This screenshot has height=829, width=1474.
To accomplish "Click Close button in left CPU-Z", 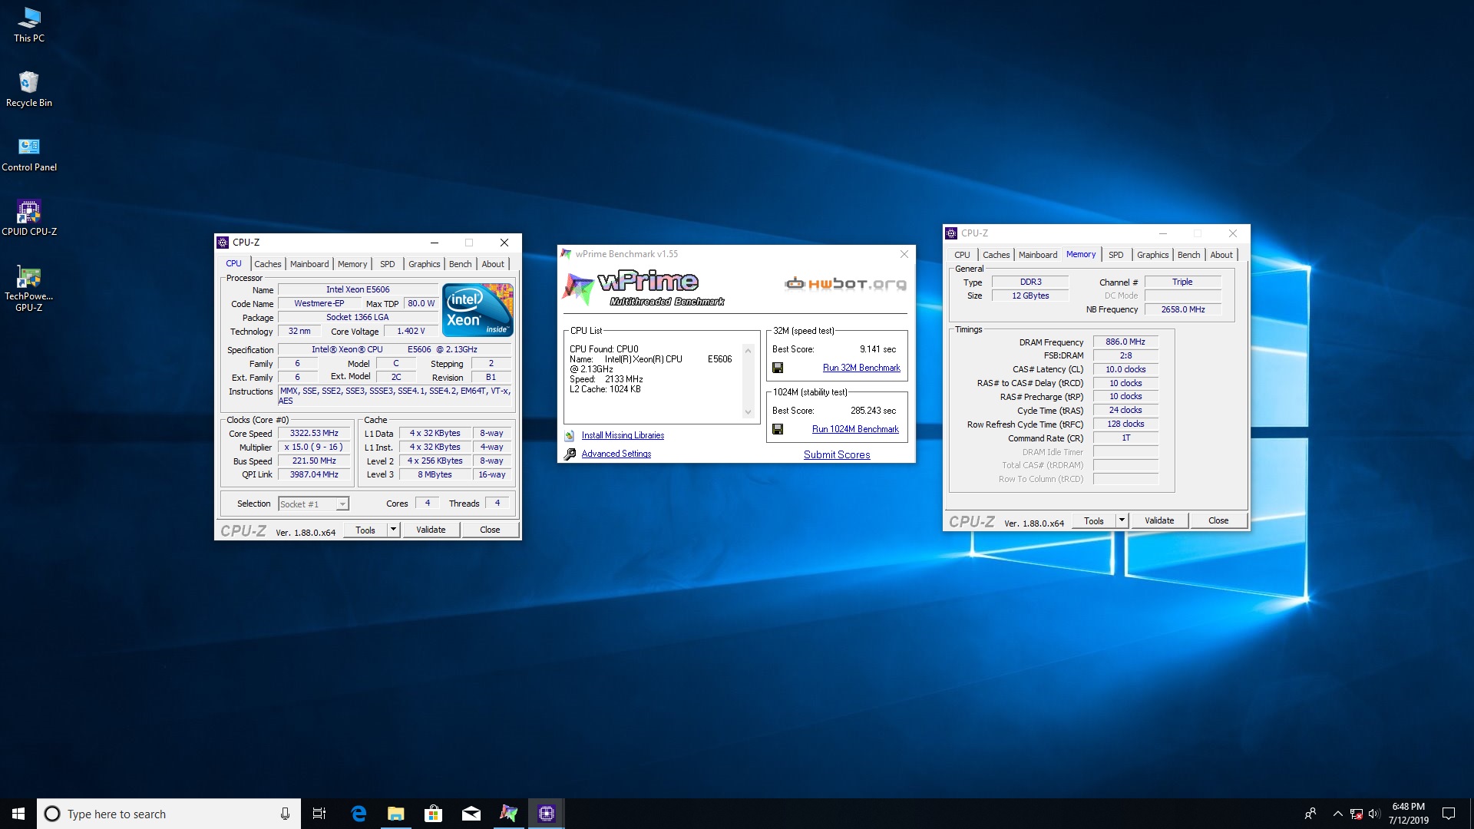I will pos(490,530).
